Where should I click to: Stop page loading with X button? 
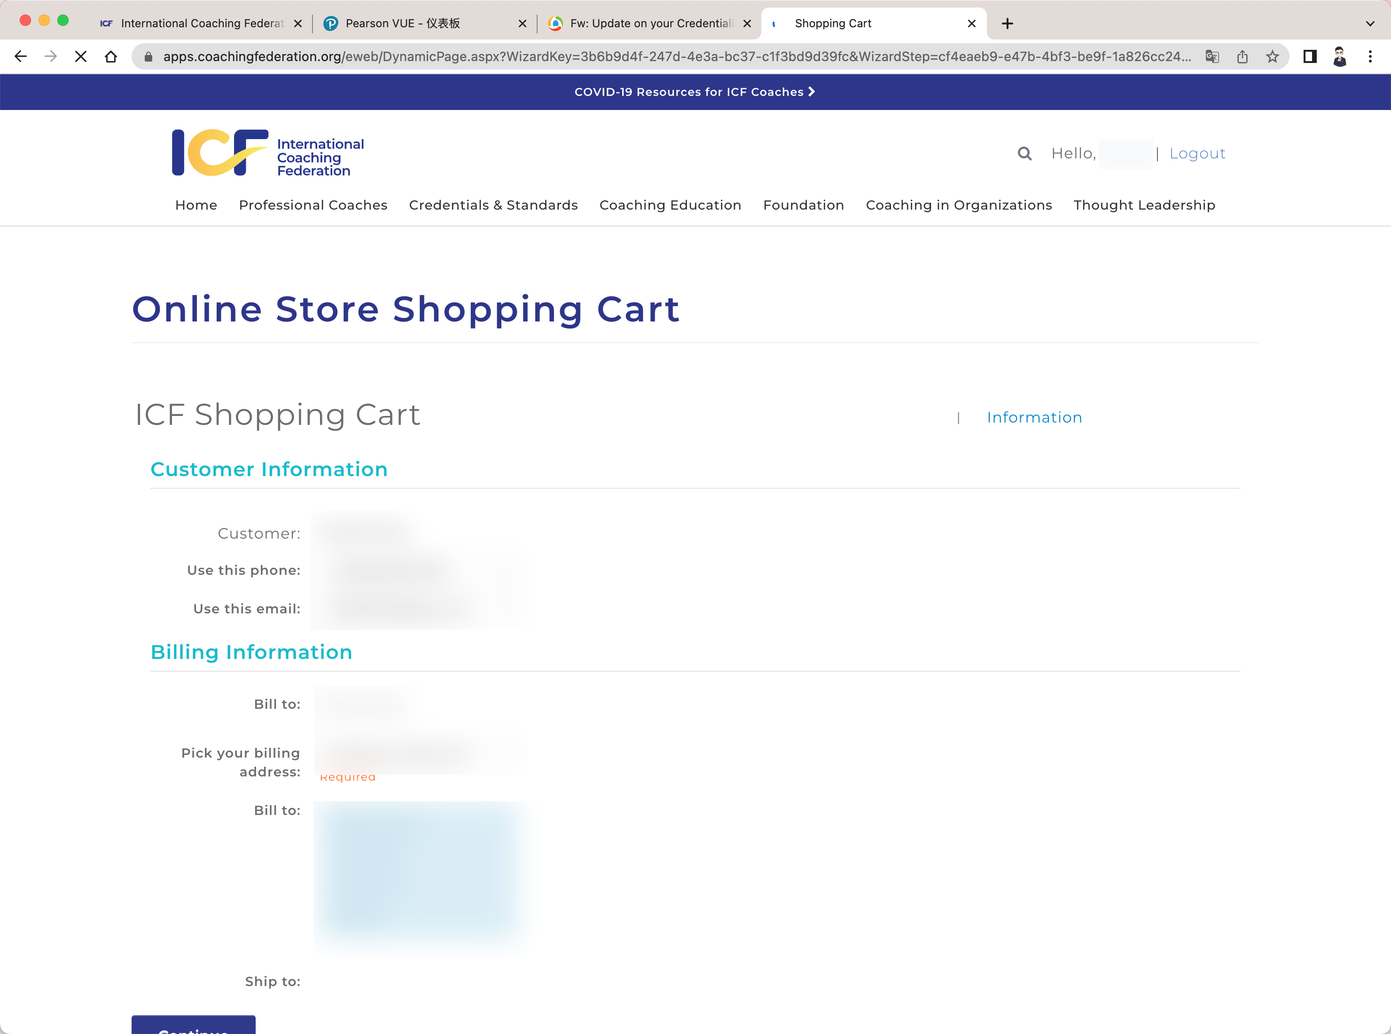81,57
